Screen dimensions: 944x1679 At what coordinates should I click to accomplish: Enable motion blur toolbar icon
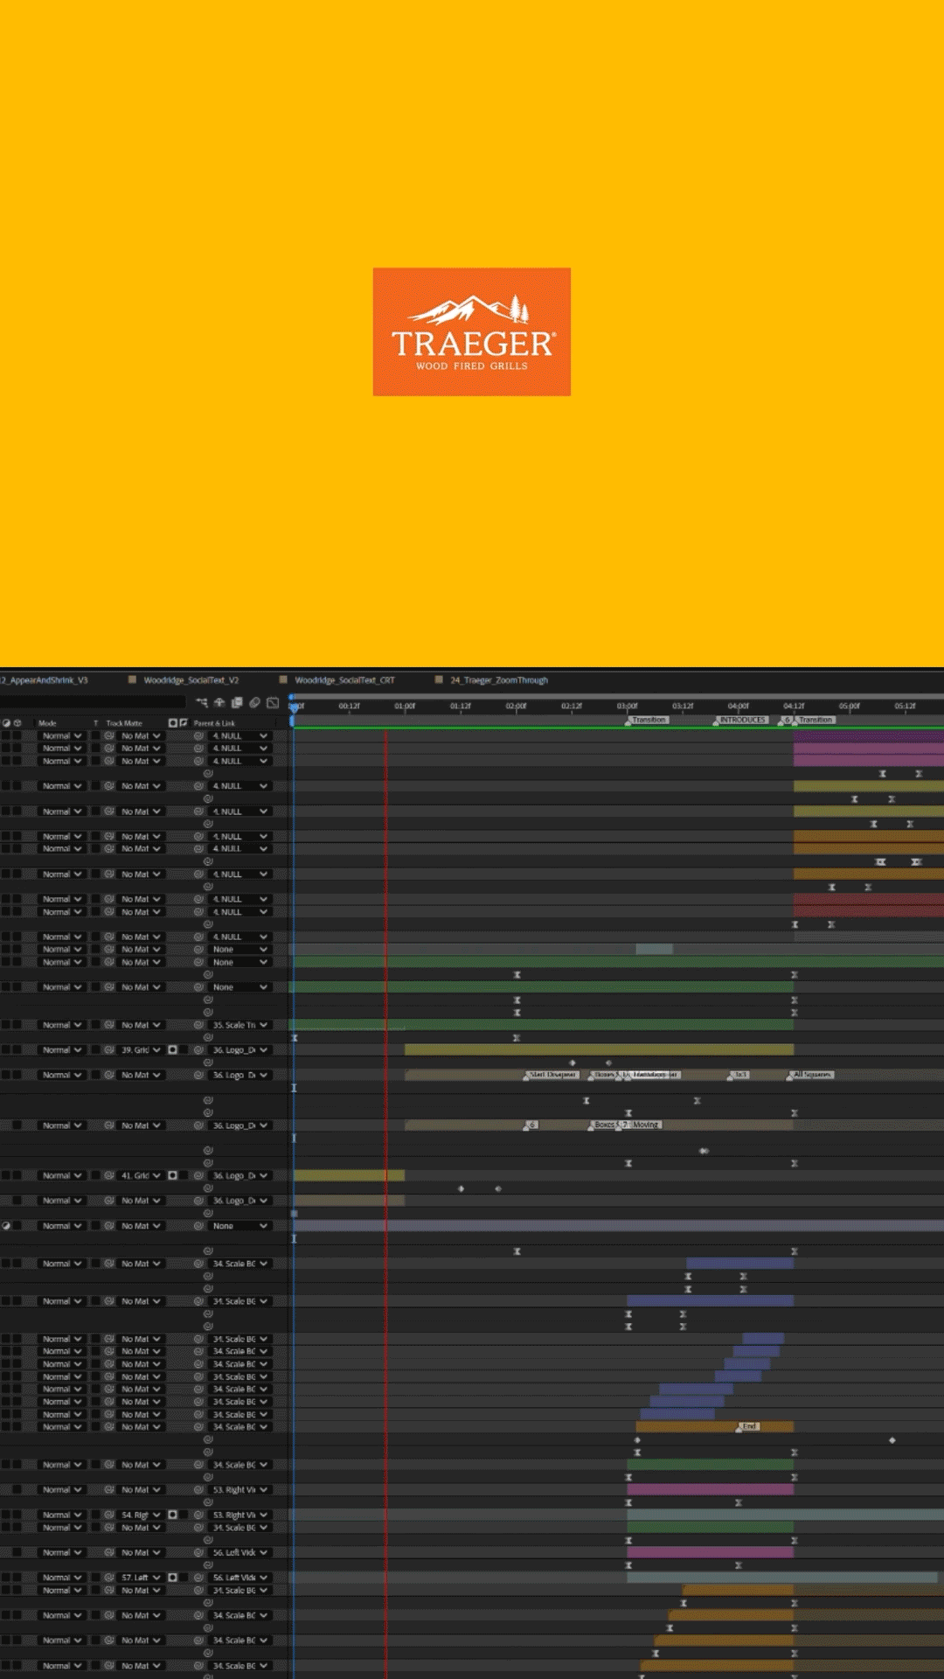[x=254, y=702]
